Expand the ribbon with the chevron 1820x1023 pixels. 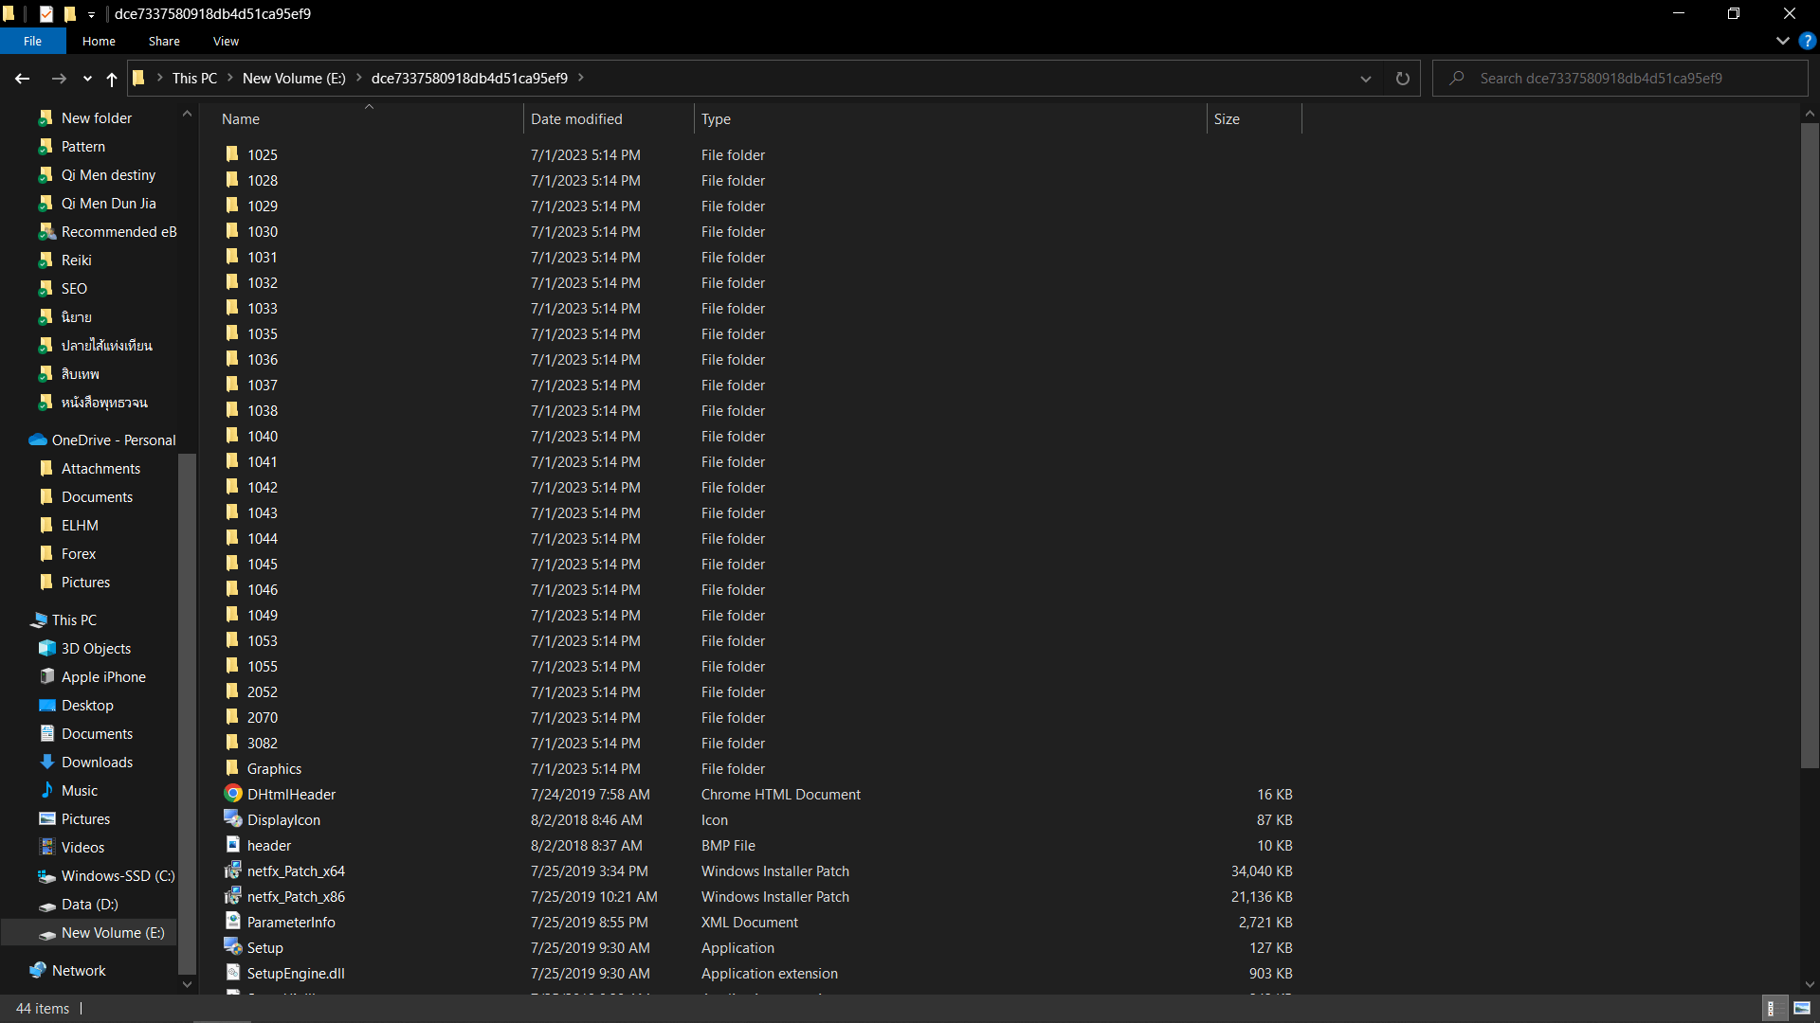pos(1782,41)
